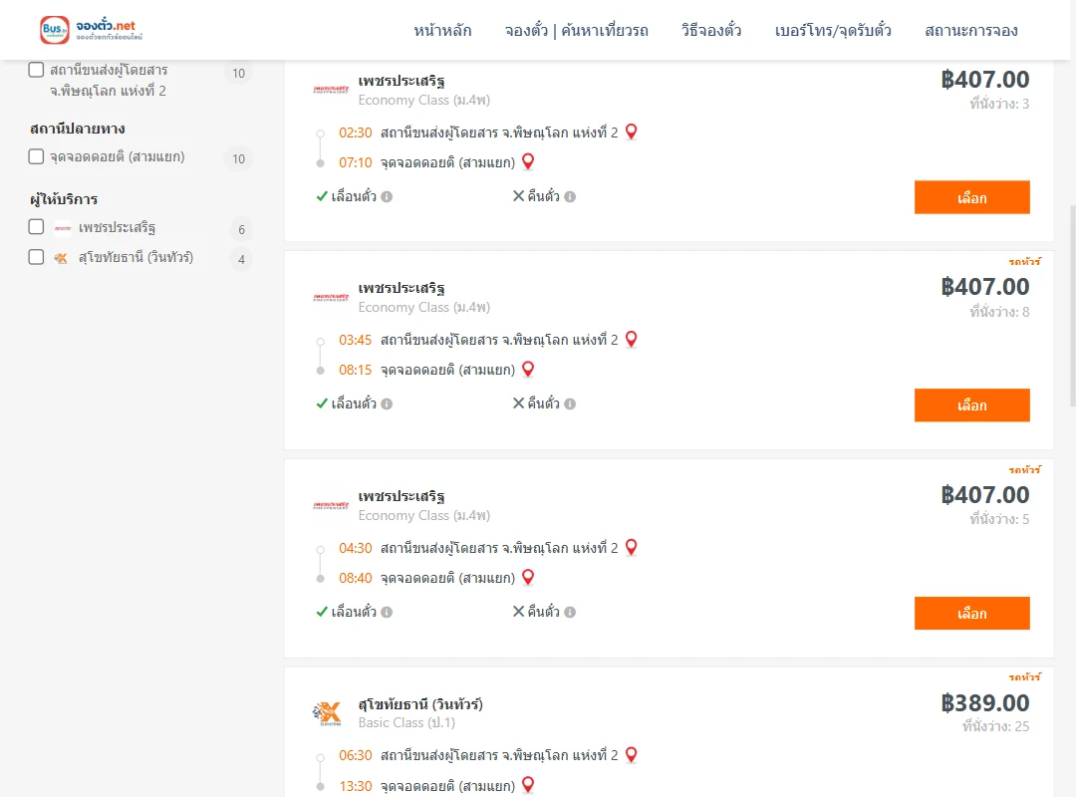
Task: Tick the จุดจอดดอยติ (สามแยก) destination checkbox
Action: tap(37, 156)
